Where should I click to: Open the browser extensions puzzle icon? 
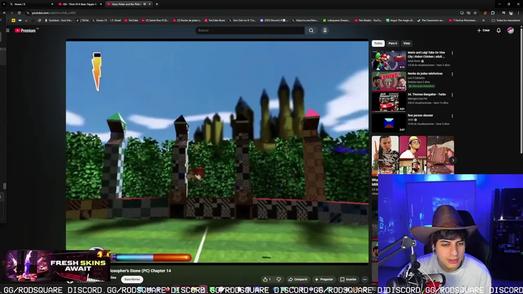point(493,13)
